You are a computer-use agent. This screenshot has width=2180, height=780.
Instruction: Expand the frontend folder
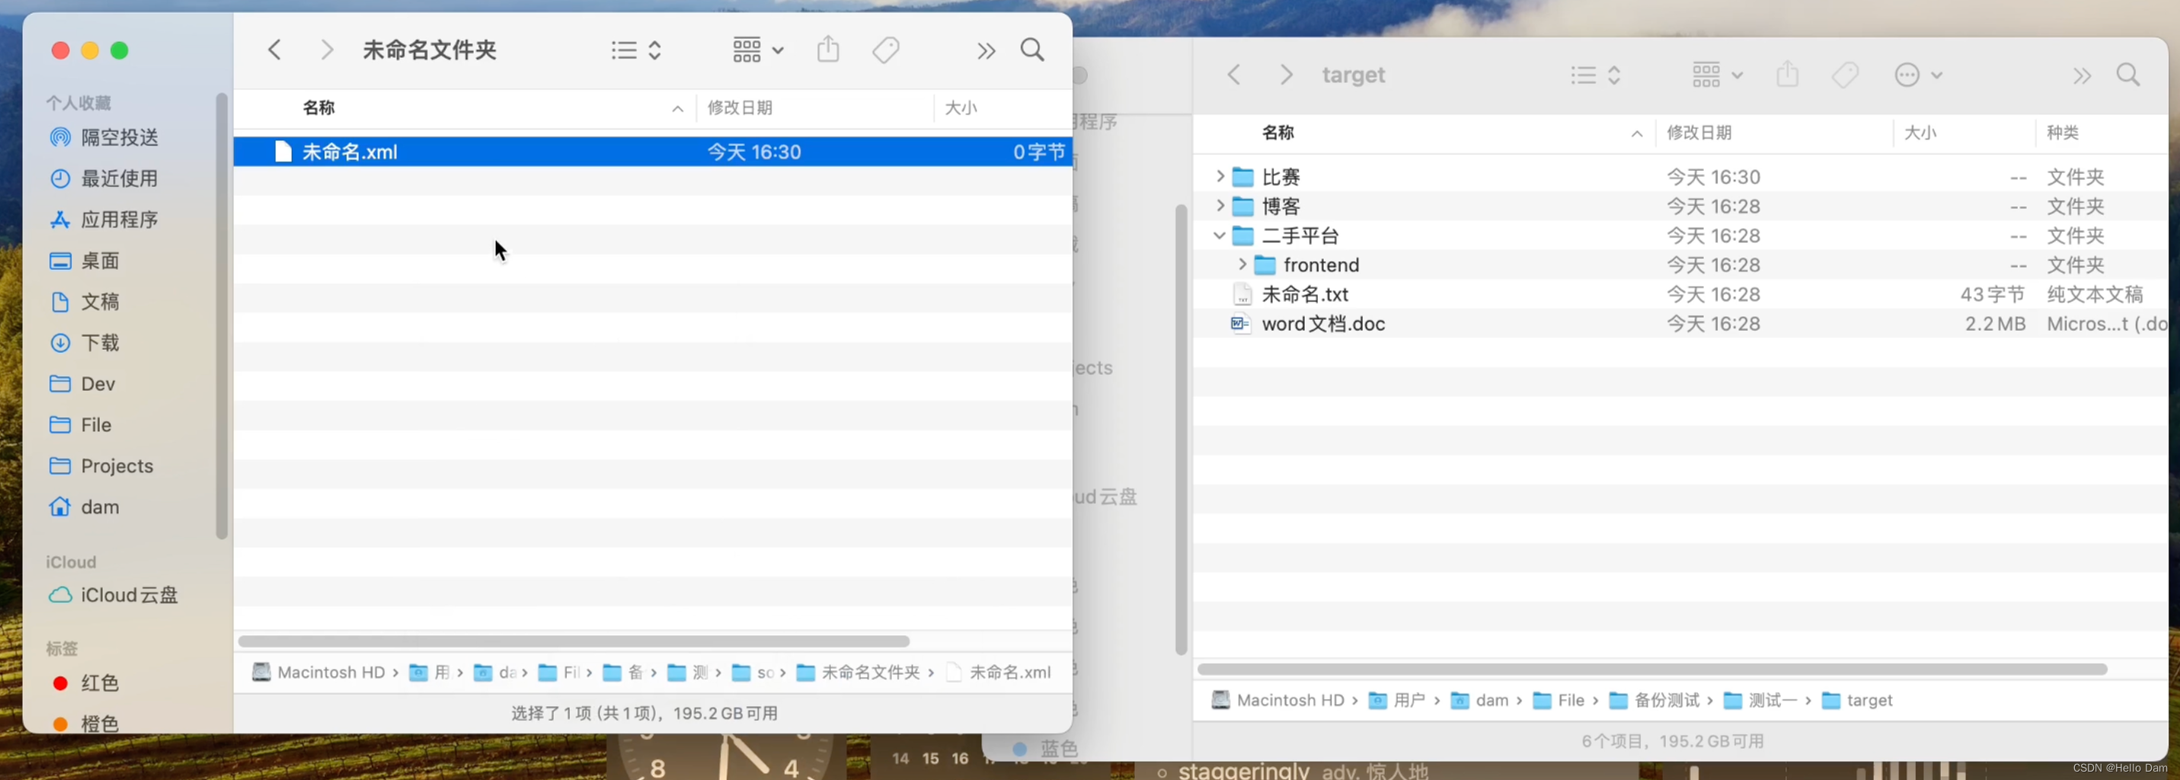click(1242, 265)
